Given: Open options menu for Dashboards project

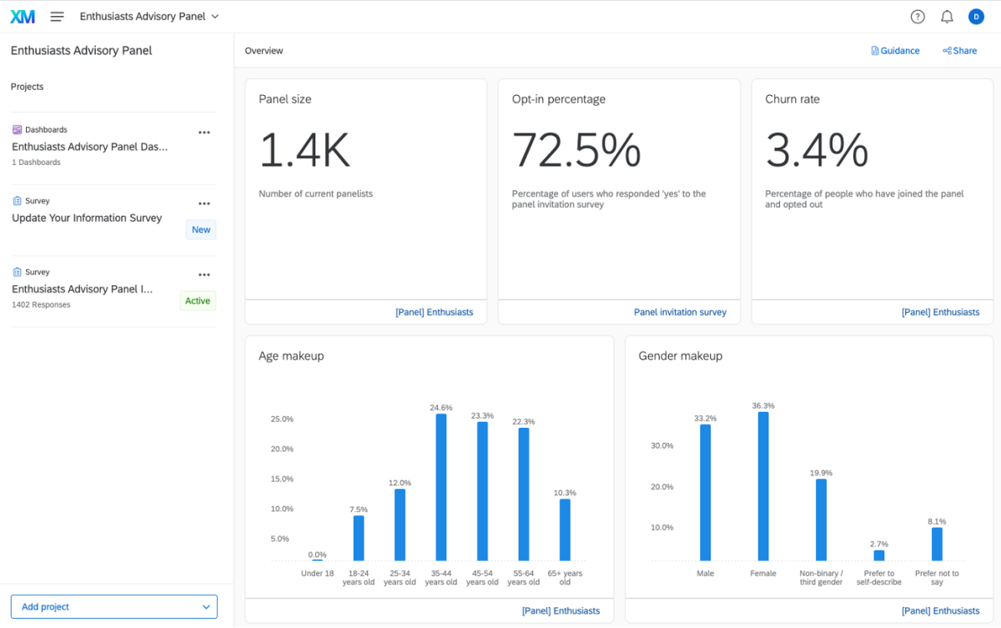Looking at the screenshot, I should [204, 133].
